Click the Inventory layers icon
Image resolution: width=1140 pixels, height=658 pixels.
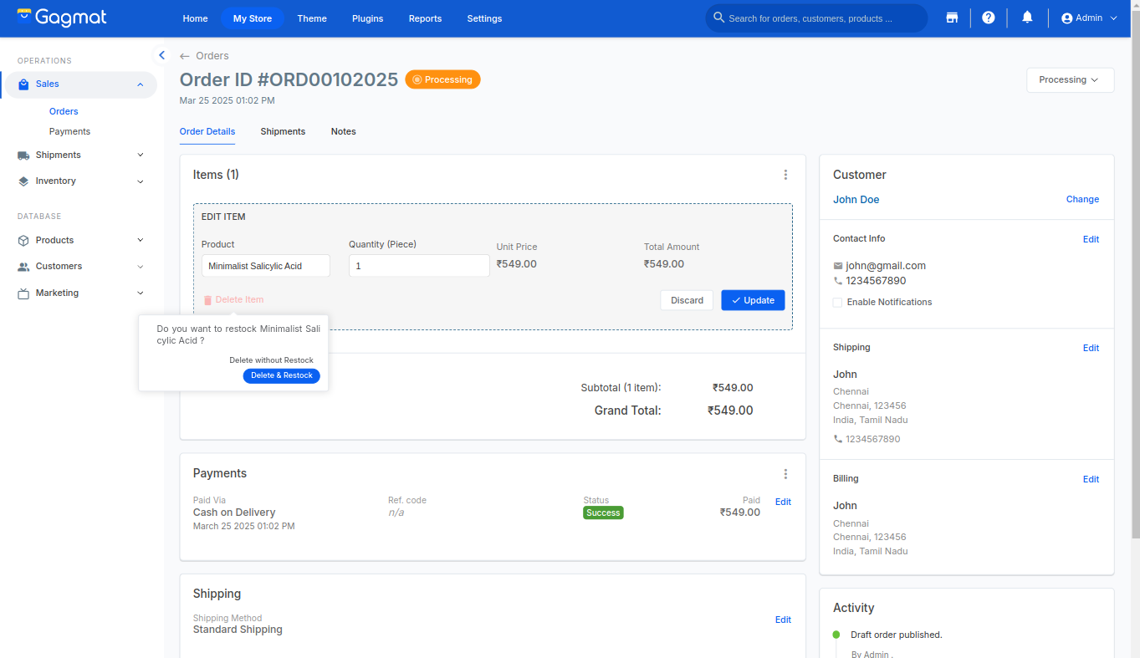point(23,181)
